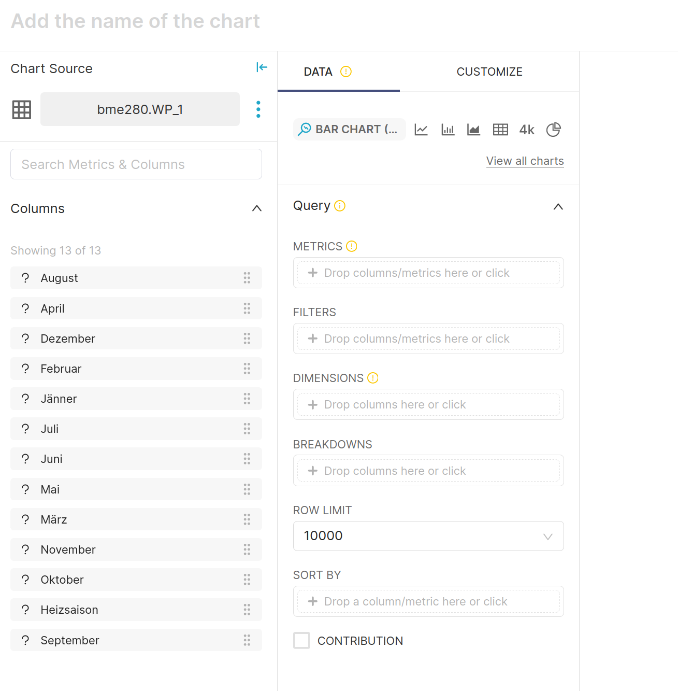Screen dimensions: 678x691
Task: Click the Search Metrics & Columns field
Action: point(136,164)
